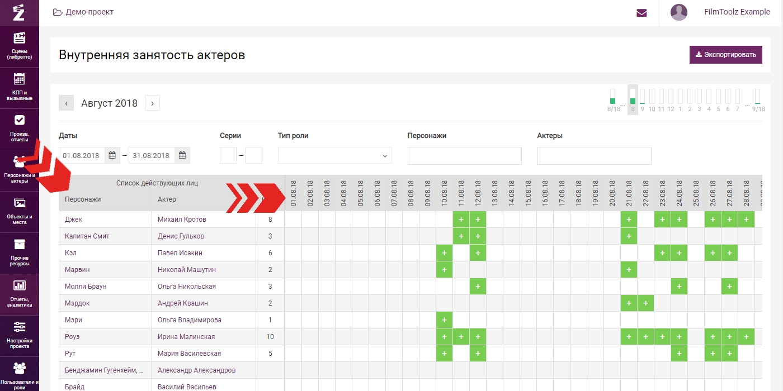Open messages envelope icon in header

click(x=642, y=13)
